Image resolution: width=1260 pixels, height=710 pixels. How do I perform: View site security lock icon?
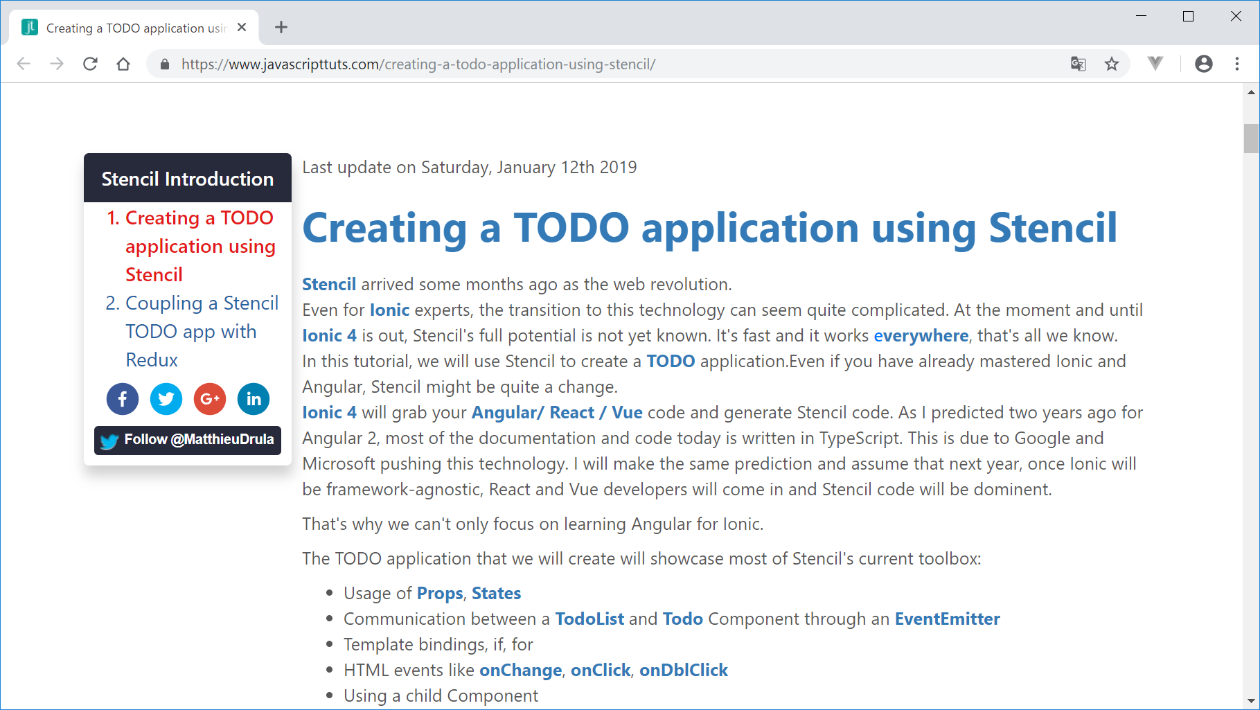164,64
